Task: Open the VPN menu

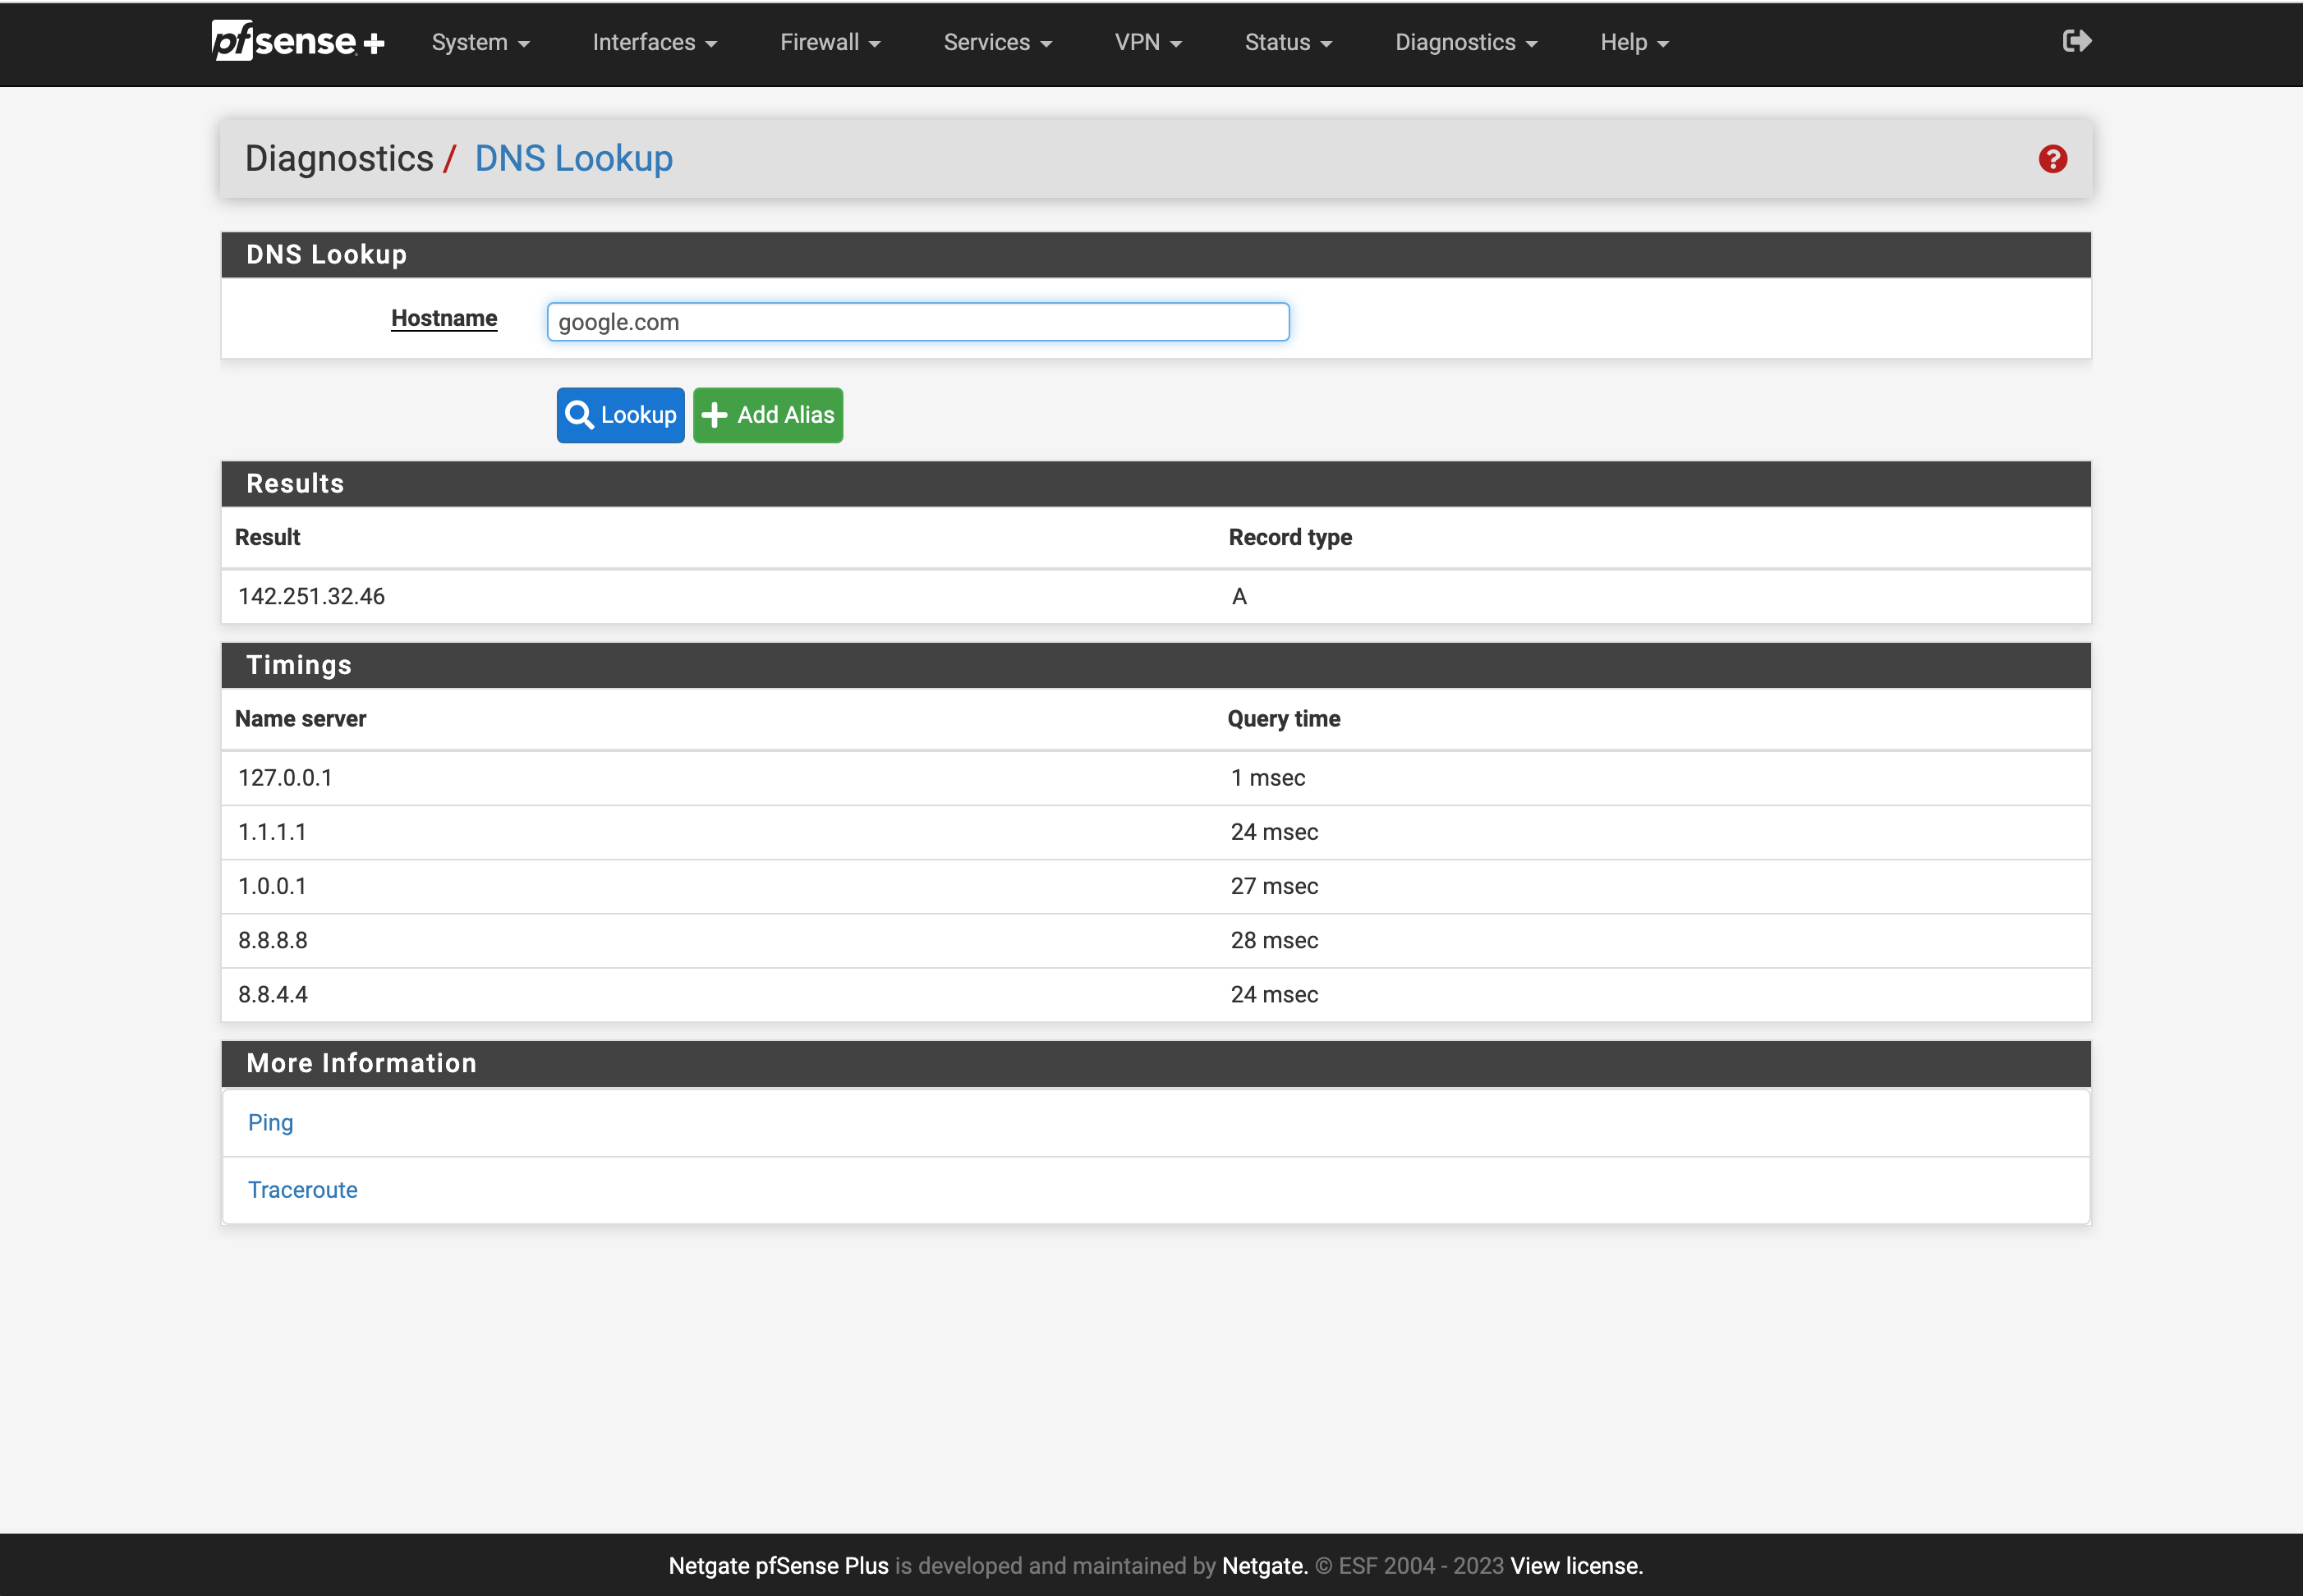Action: [x=1148, y=42]
